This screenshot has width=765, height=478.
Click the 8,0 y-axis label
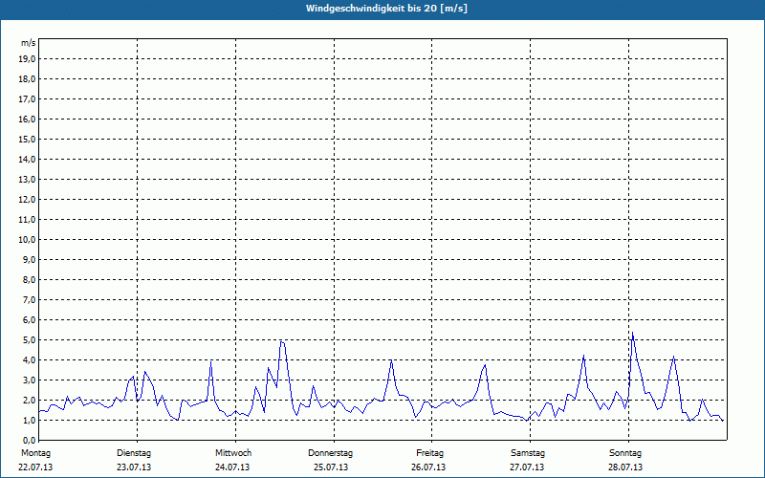(28, 279)
